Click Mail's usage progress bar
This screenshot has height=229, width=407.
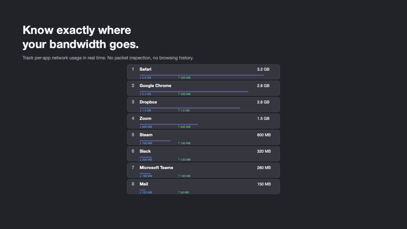tap(142, 190)
